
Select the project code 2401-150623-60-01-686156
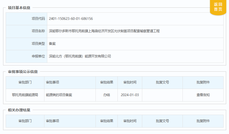point(71,19)
